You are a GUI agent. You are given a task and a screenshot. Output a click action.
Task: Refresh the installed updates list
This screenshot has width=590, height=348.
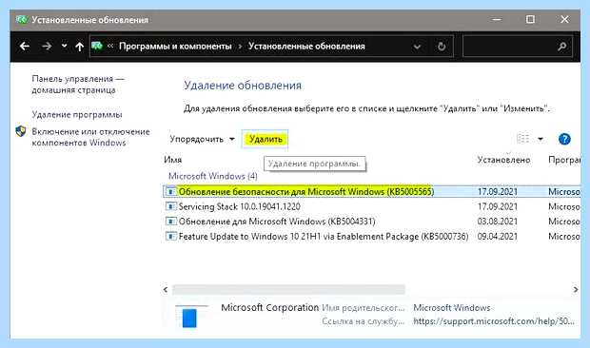click(x=442, y=47)
